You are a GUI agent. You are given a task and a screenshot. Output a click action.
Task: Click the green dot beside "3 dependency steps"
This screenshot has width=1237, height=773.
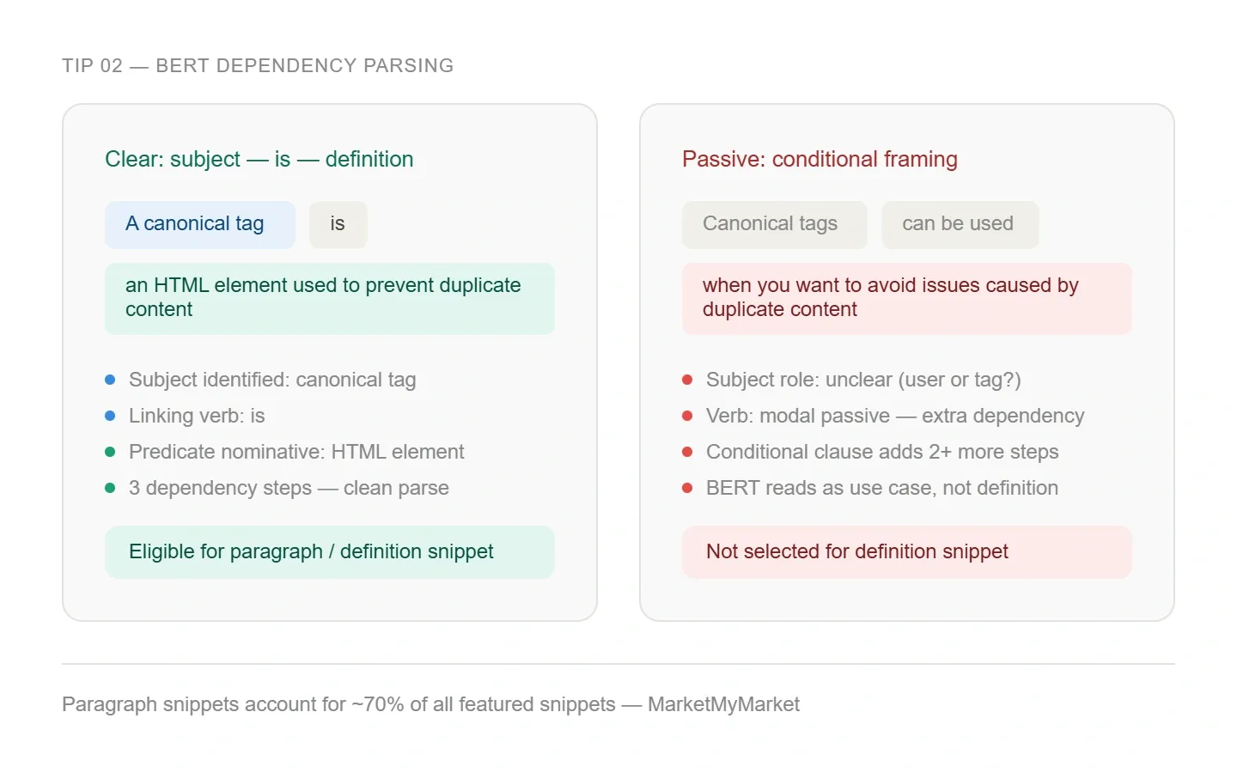click(110, 488)
